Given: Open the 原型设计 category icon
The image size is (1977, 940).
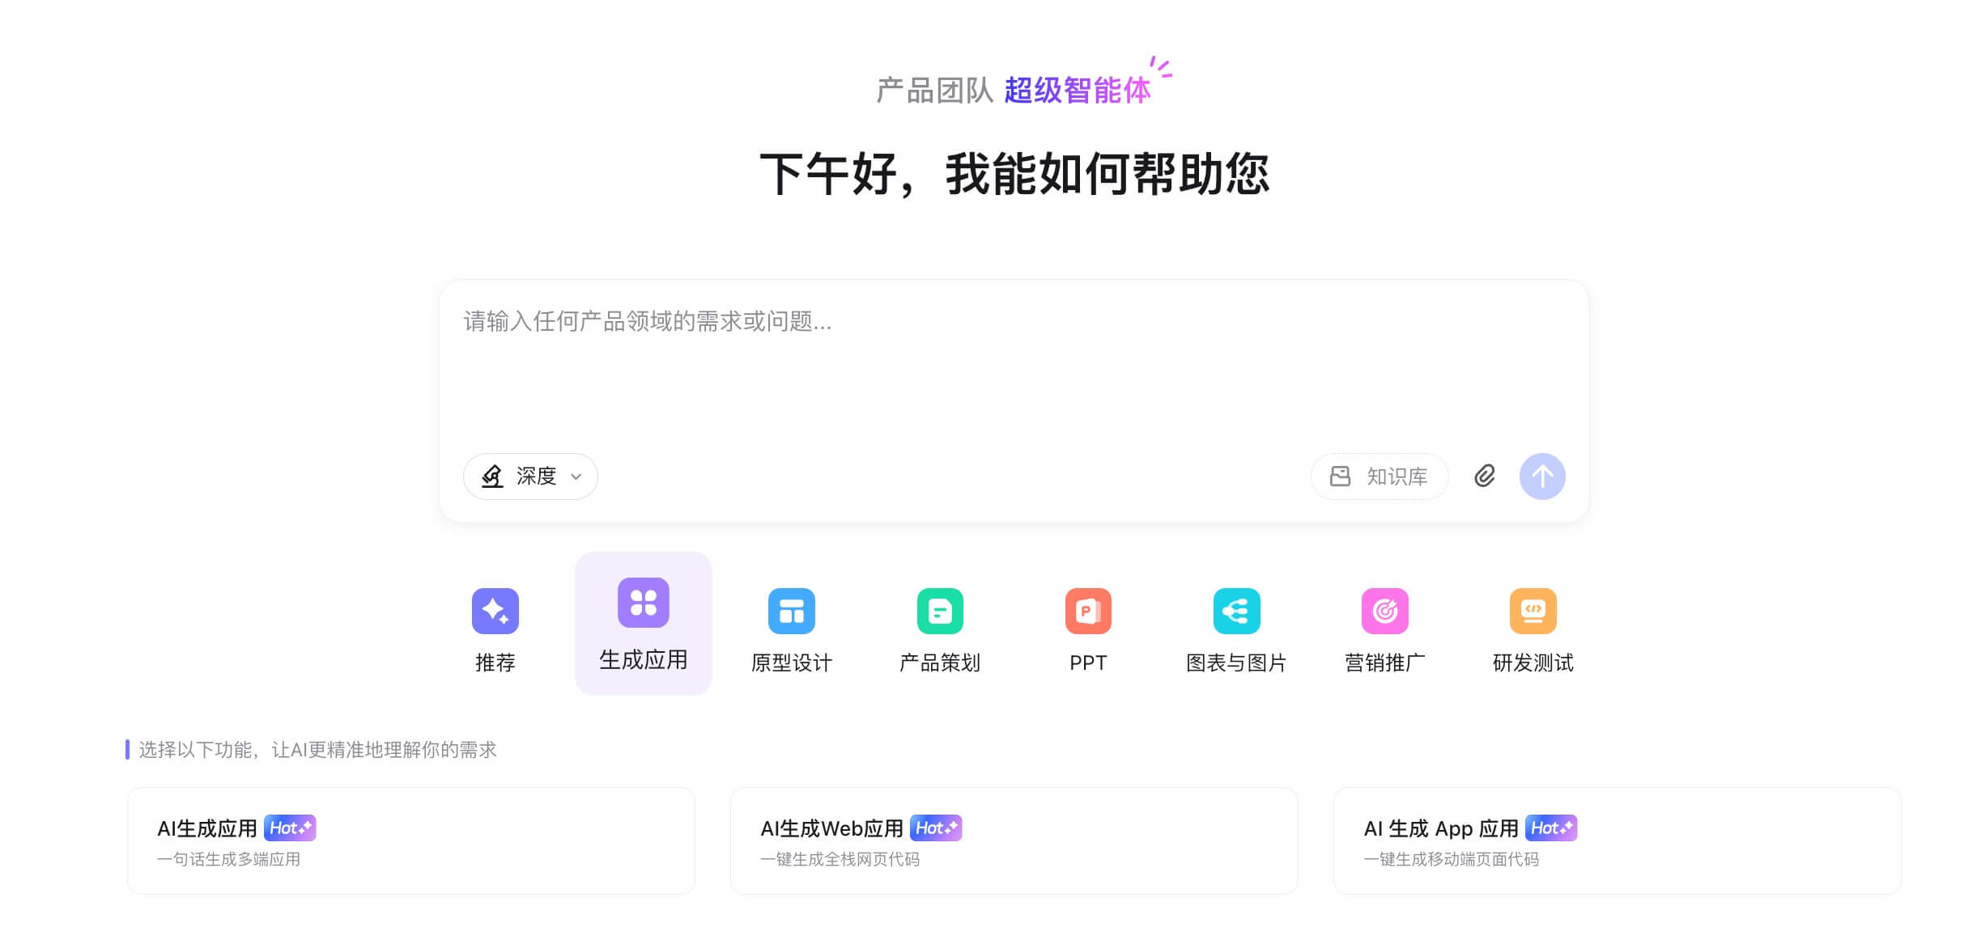Looking at the screenshot, I should 791,611.
